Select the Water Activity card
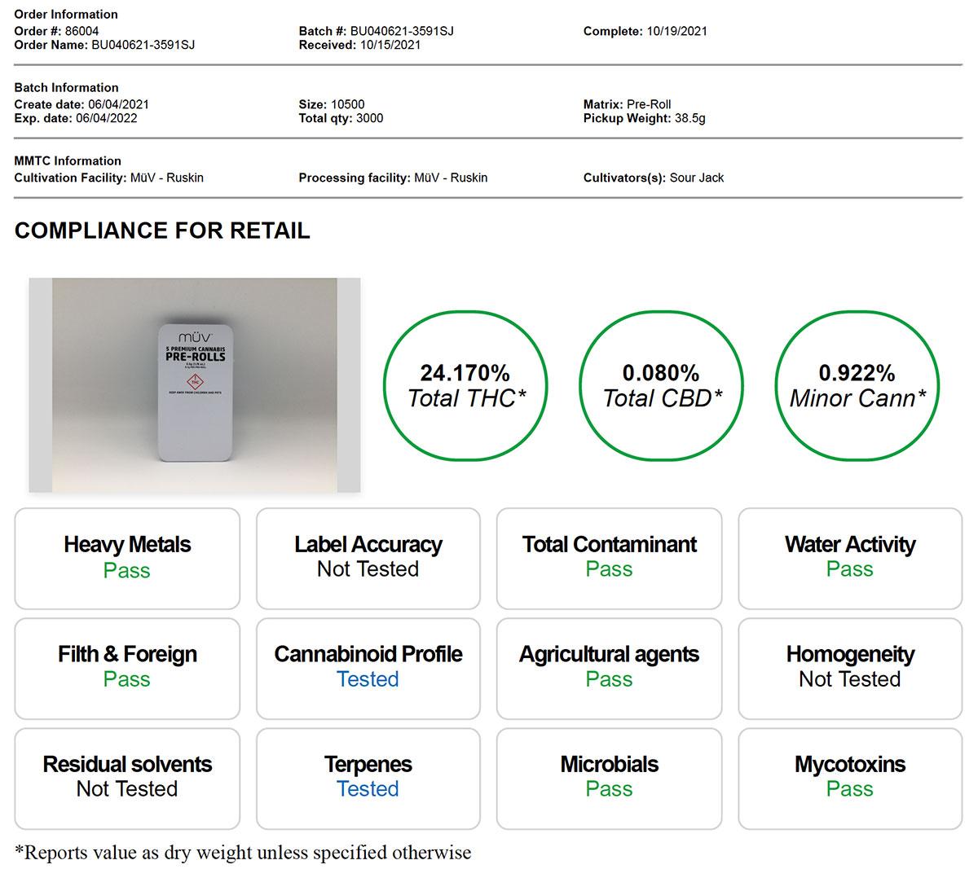 (850, 558)
